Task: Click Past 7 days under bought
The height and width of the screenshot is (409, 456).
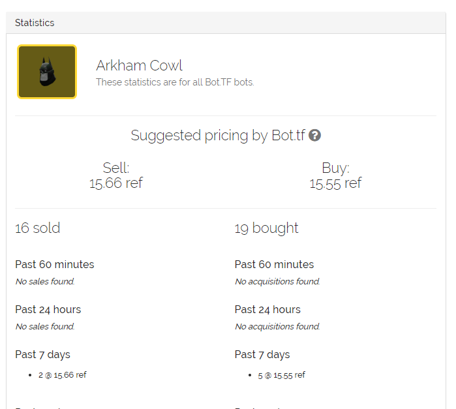Action: (262, 354)
